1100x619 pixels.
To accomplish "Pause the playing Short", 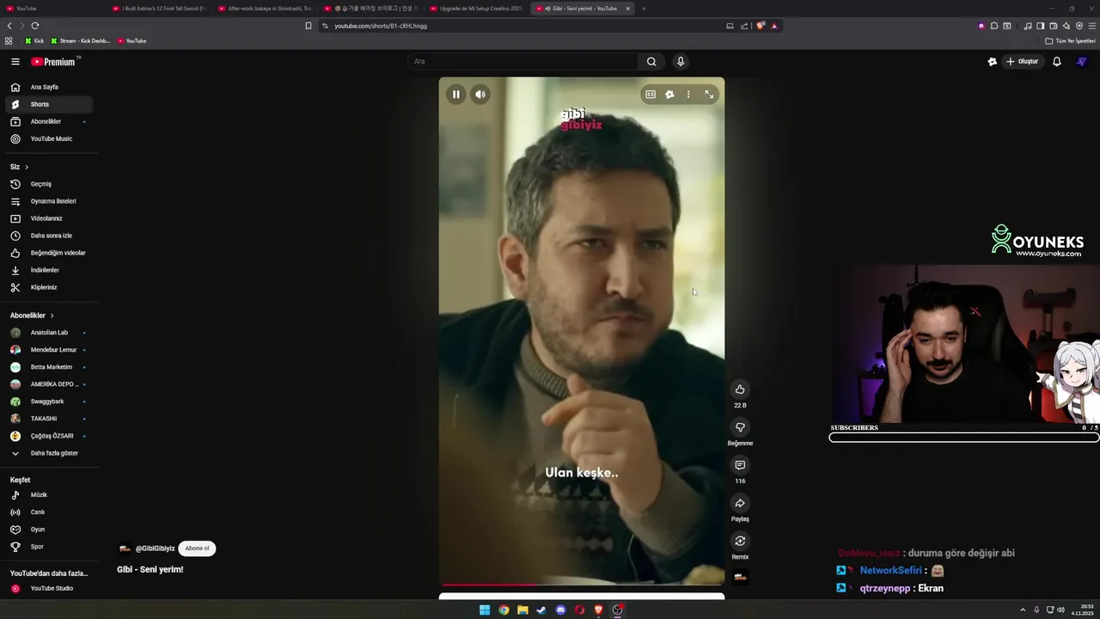I will 455,95.
